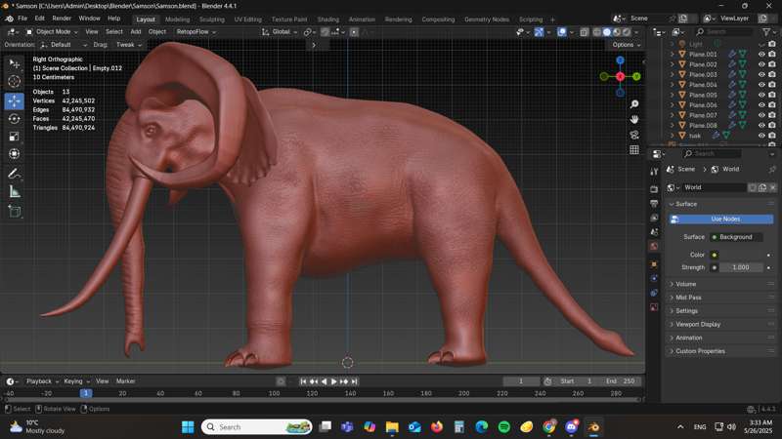Viewport: 782px width, 439px height.
Task: Open the Render menu
Action: tap(62, 19)
